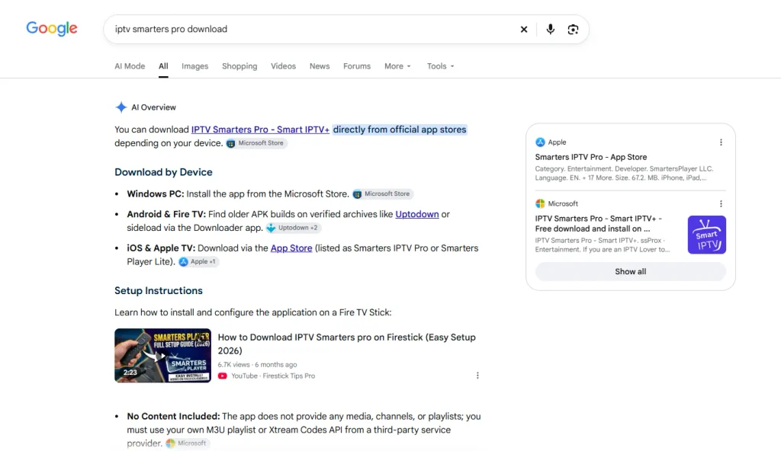Open the News tab
This screenshot has height=451, width=781.
320,66
